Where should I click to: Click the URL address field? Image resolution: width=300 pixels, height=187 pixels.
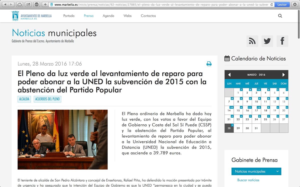[161, 4]
